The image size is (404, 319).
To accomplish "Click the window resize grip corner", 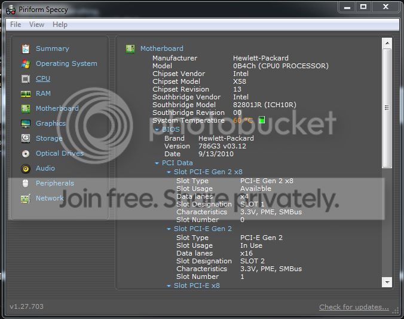I will point(396,311).
